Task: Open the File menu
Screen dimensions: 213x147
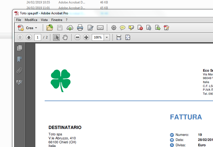Action: pyautogui.click(x=19, y=20)
